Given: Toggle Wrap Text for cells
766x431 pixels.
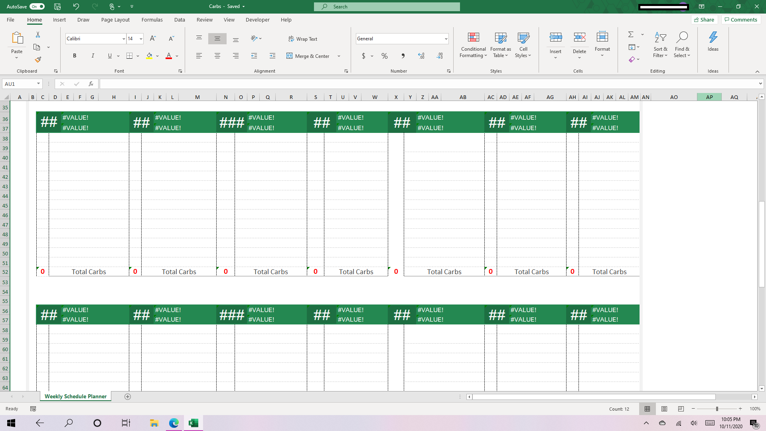Looking at the screenshot, I should (x=303, y=39).
